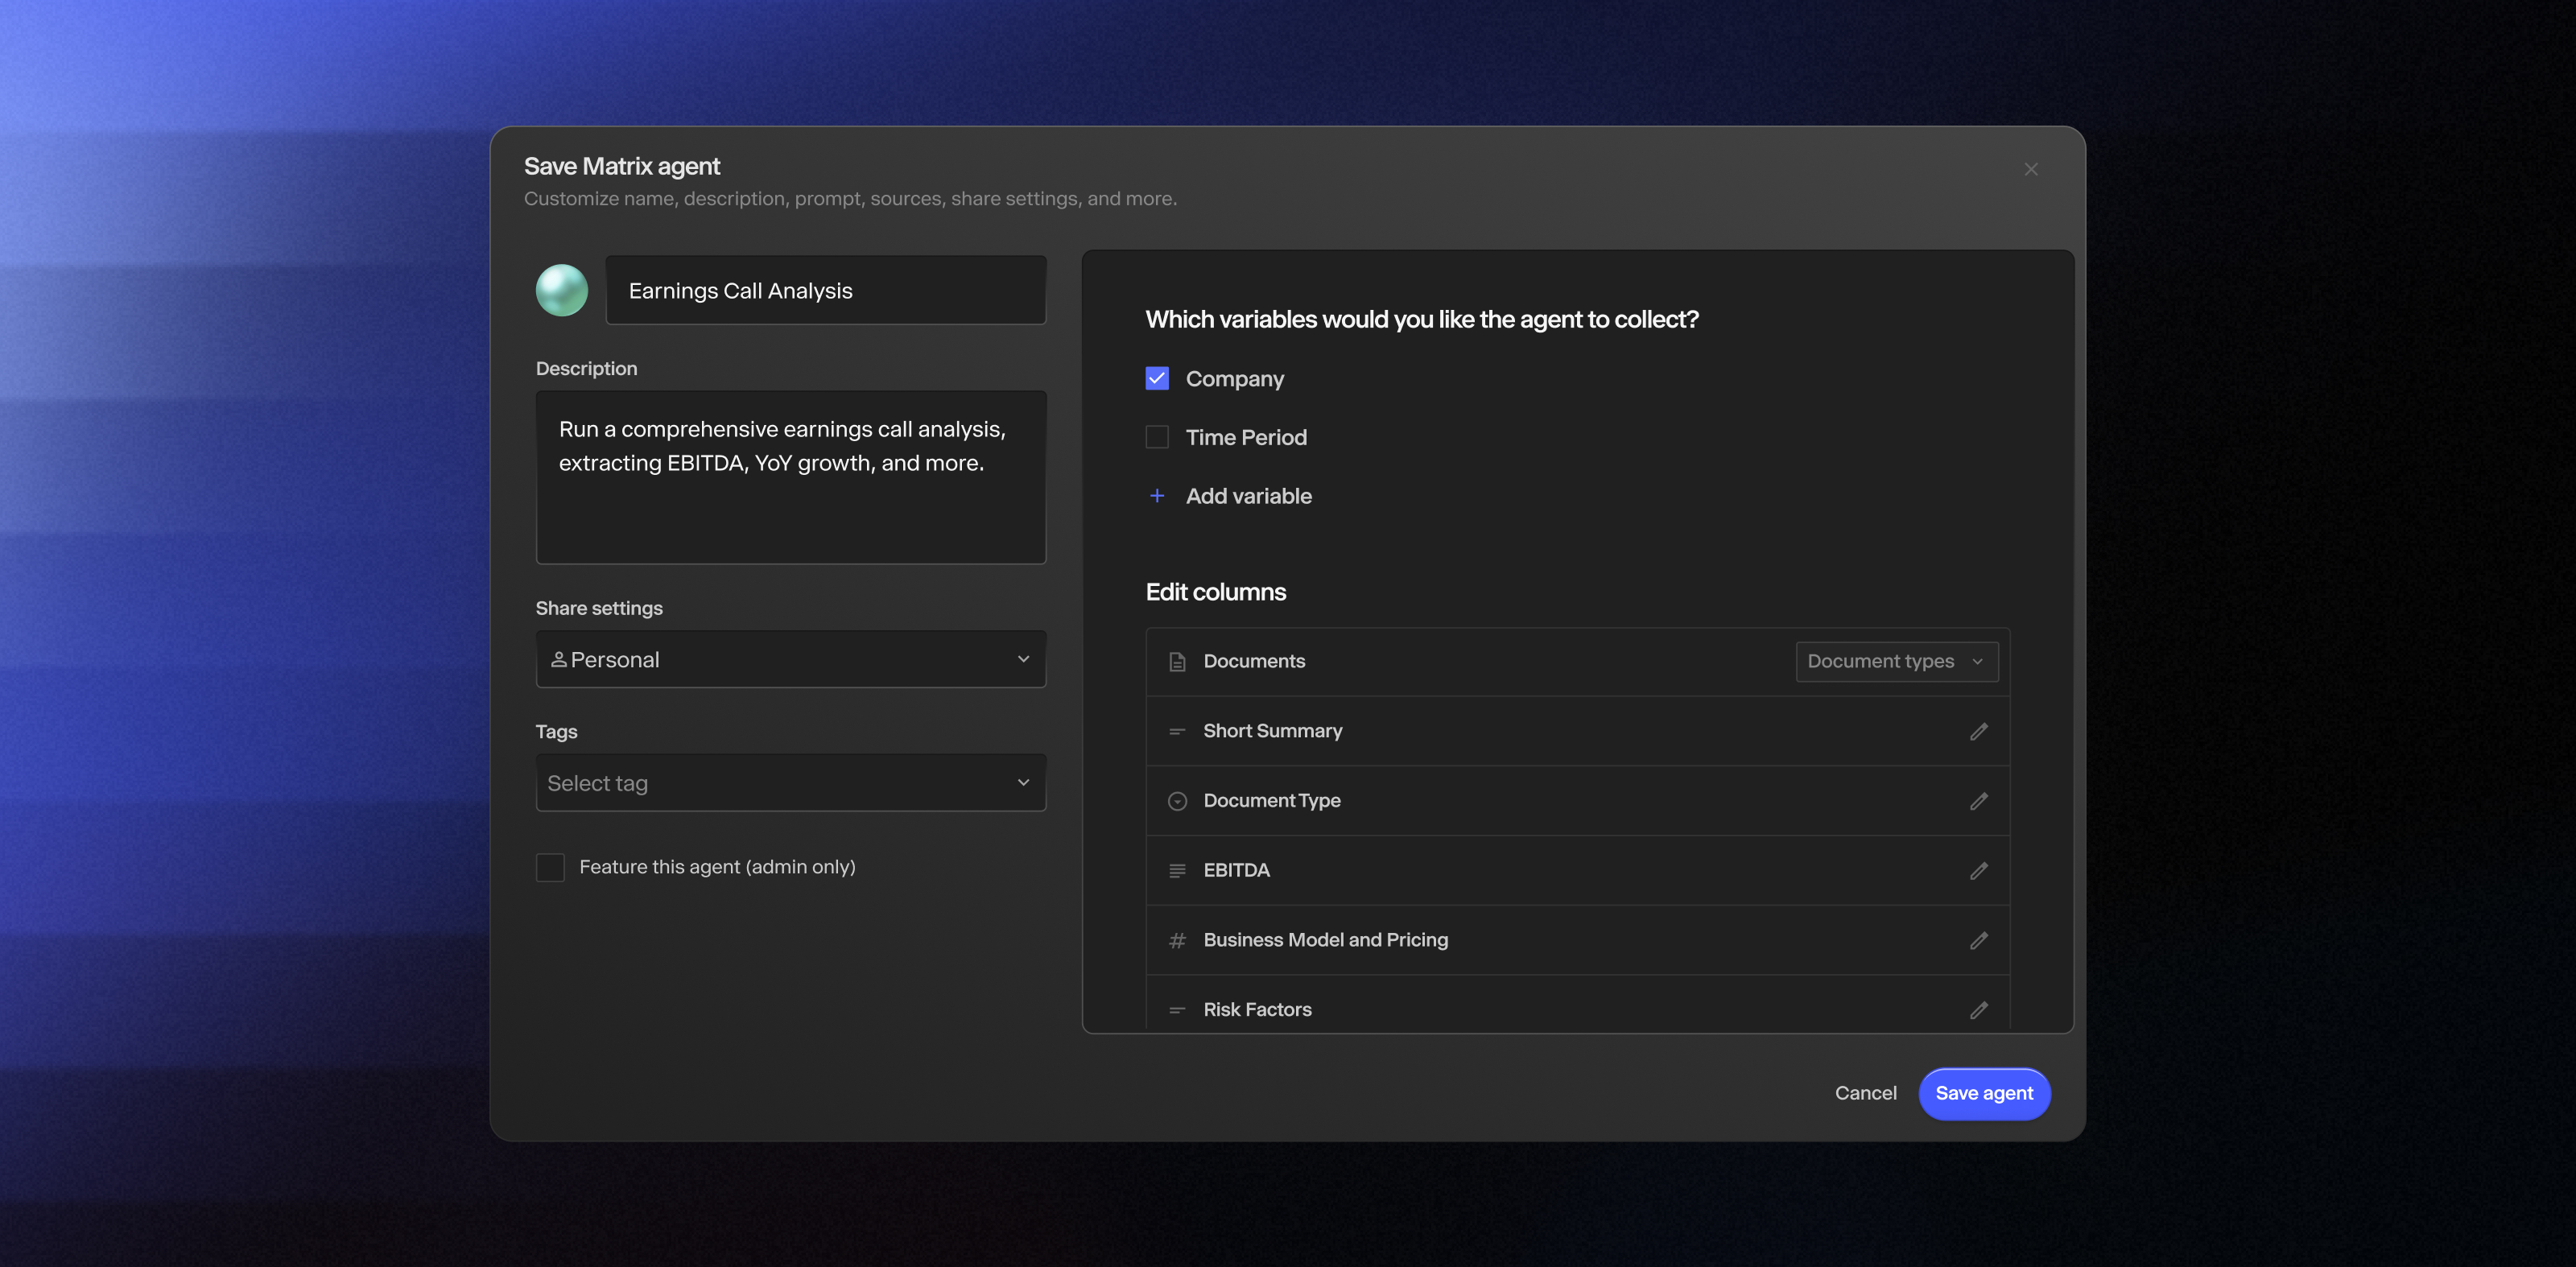Click the Documents file icon
Viewport: 2576px width, 1267px height.
point(1176,661)
